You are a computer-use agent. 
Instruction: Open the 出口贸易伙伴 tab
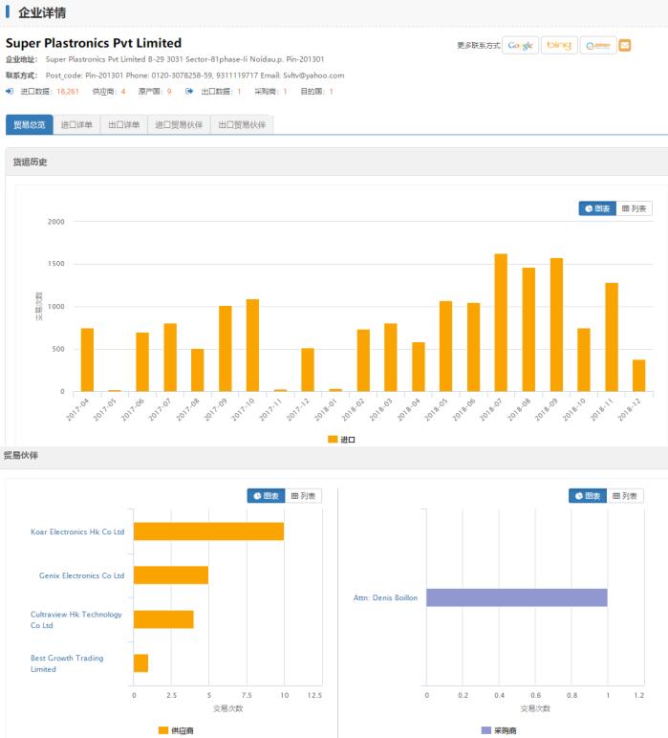pyautogui.click(x=242, y=124)
